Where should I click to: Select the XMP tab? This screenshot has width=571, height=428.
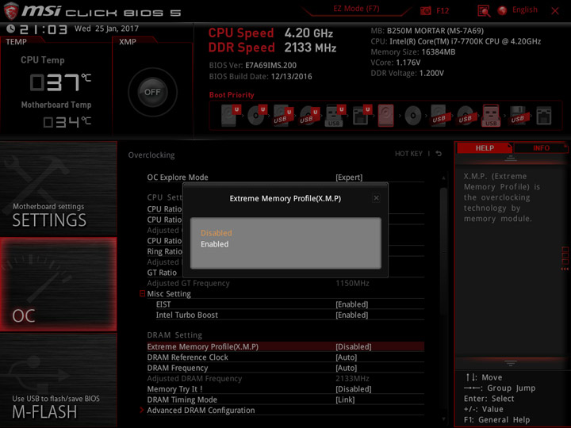[128, 42]
